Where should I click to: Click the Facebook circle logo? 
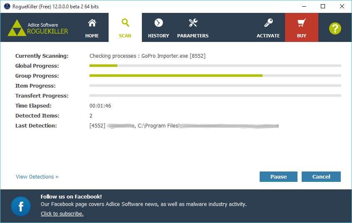coord(21,206)
